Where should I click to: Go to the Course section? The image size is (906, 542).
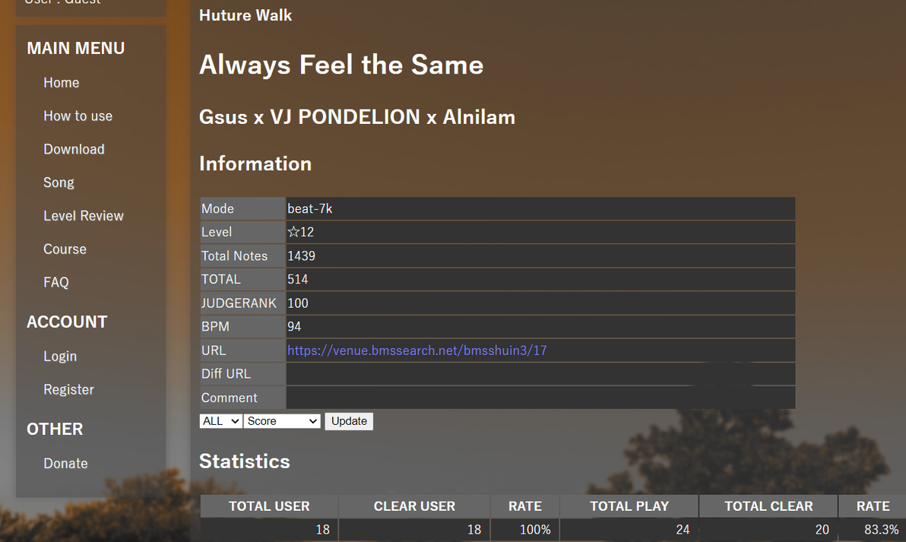65,249
